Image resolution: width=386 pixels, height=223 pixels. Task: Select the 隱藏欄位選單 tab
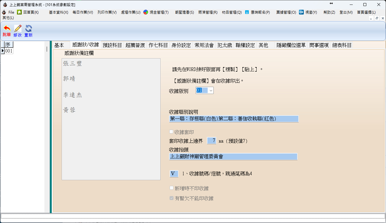coord(291,45)
